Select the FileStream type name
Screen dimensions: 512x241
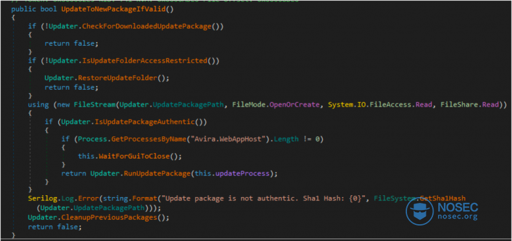click(95, 105)
